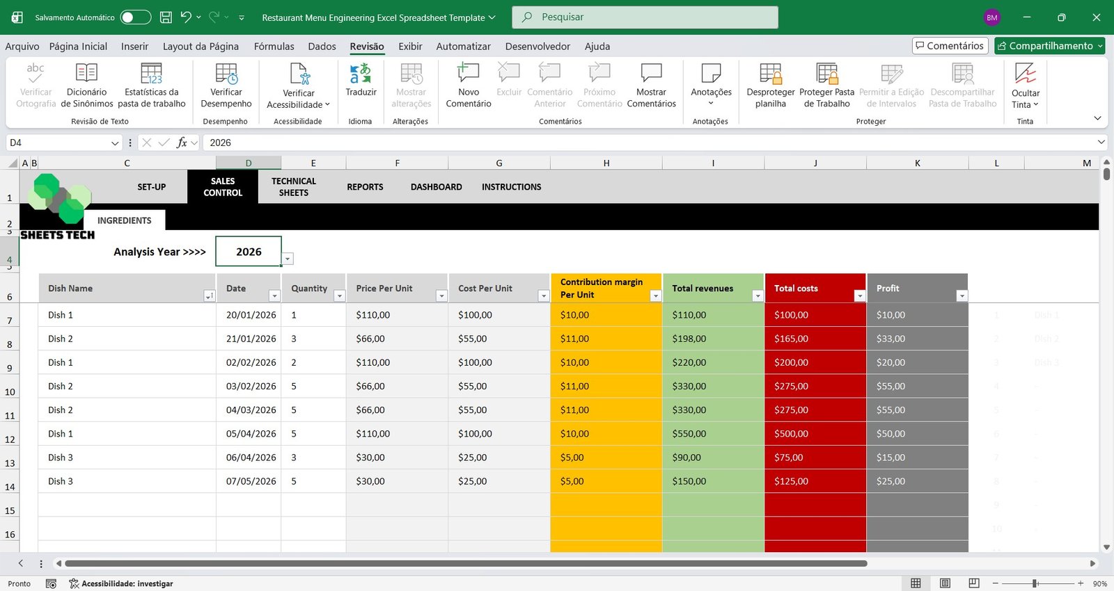This screenshot has height=591, width=1114.
Task: Click the INGREDIENTS button
Action: coord(124,220)
